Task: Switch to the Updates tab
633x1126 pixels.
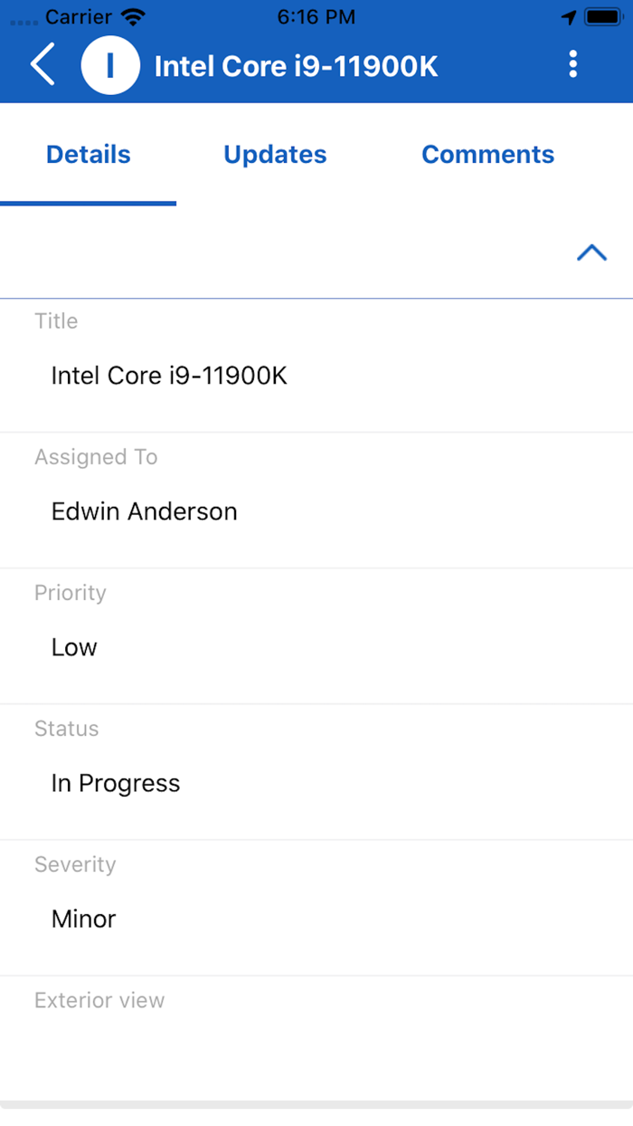Action: 275,154
